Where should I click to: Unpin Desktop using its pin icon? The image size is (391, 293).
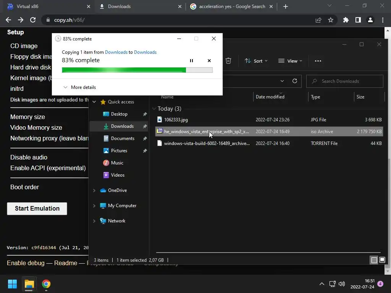click(145, 114)
